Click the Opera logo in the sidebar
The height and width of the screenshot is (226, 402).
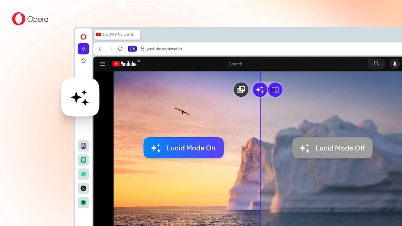(x=83, y=37)
